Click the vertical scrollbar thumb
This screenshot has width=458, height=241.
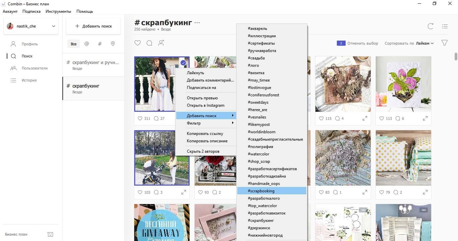tap(455, 56)
